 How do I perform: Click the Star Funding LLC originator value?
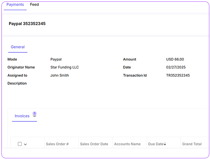(65, 67)
